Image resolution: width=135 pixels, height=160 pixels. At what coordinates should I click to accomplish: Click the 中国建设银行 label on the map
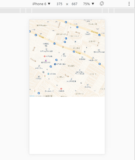pos(61,64)
